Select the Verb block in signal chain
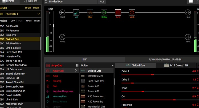The width and height of the screenshot is (199, 108). [132, 12]
